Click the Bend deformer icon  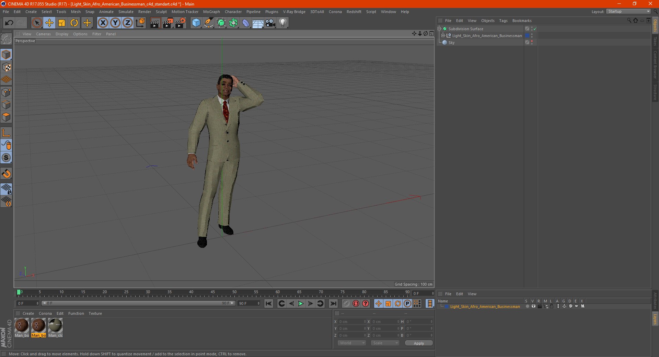coord(246,23)
